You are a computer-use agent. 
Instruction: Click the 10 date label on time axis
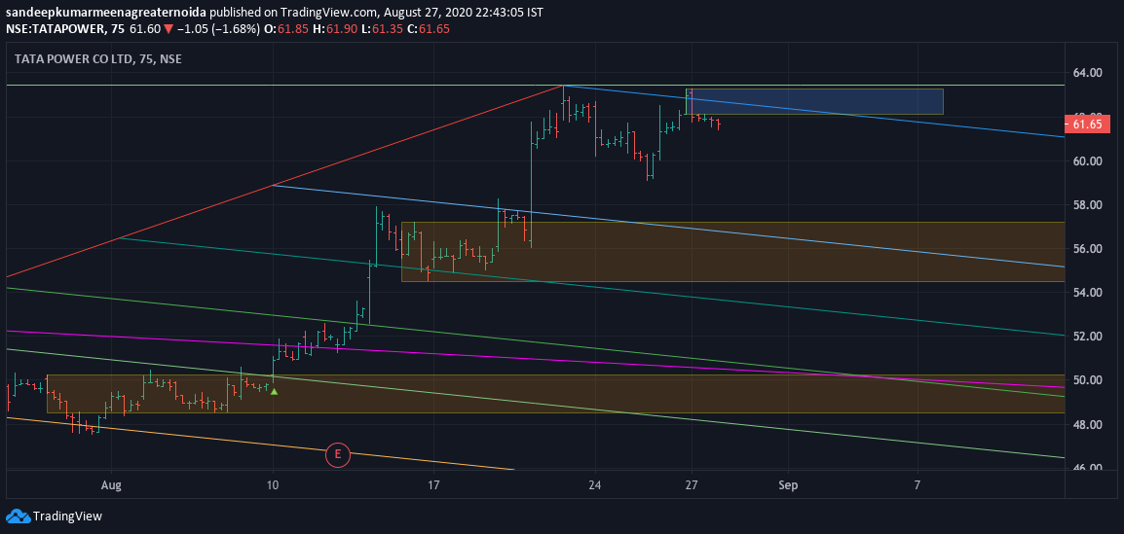(x=273, y=484)
